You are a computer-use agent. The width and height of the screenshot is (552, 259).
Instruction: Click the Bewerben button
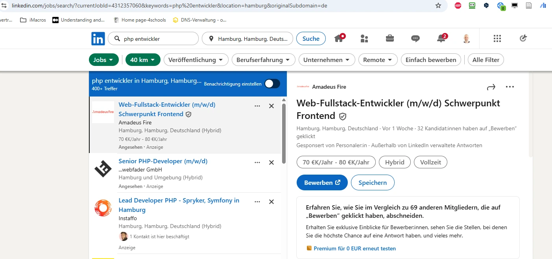point(322,182)
